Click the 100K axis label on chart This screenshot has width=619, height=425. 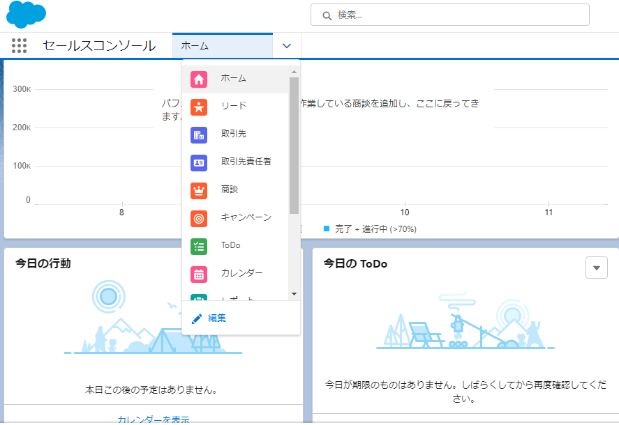(22, 166)
